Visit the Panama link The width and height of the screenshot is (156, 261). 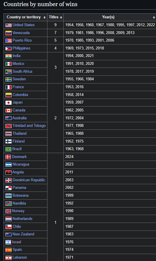[x=19, y=188]
